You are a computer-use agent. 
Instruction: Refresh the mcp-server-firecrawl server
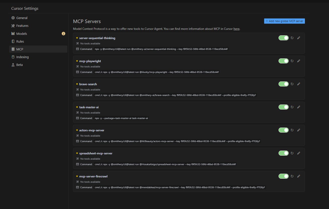tap(292, 176)
